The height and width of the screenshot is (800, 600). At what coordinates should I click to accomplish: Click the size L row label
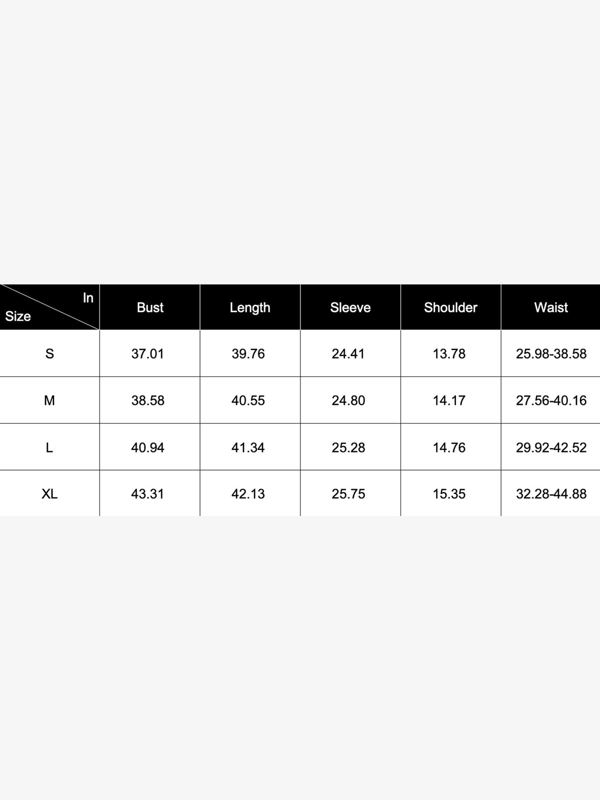[x=49, y=447]
